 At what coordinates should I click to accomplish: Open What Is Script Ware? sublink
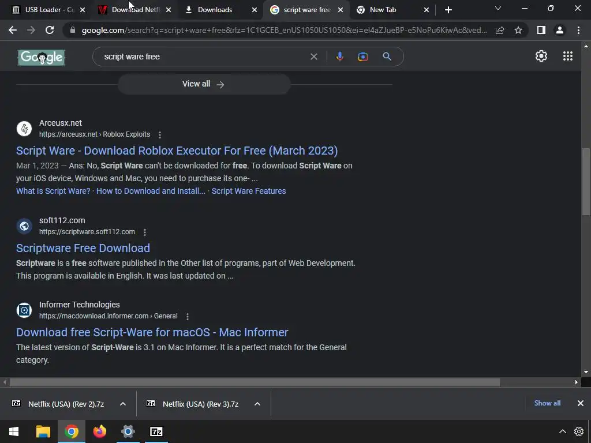coord(53,191)
